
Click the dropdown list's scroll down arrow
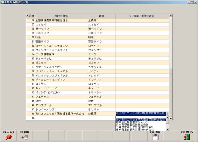pos(167,129)
